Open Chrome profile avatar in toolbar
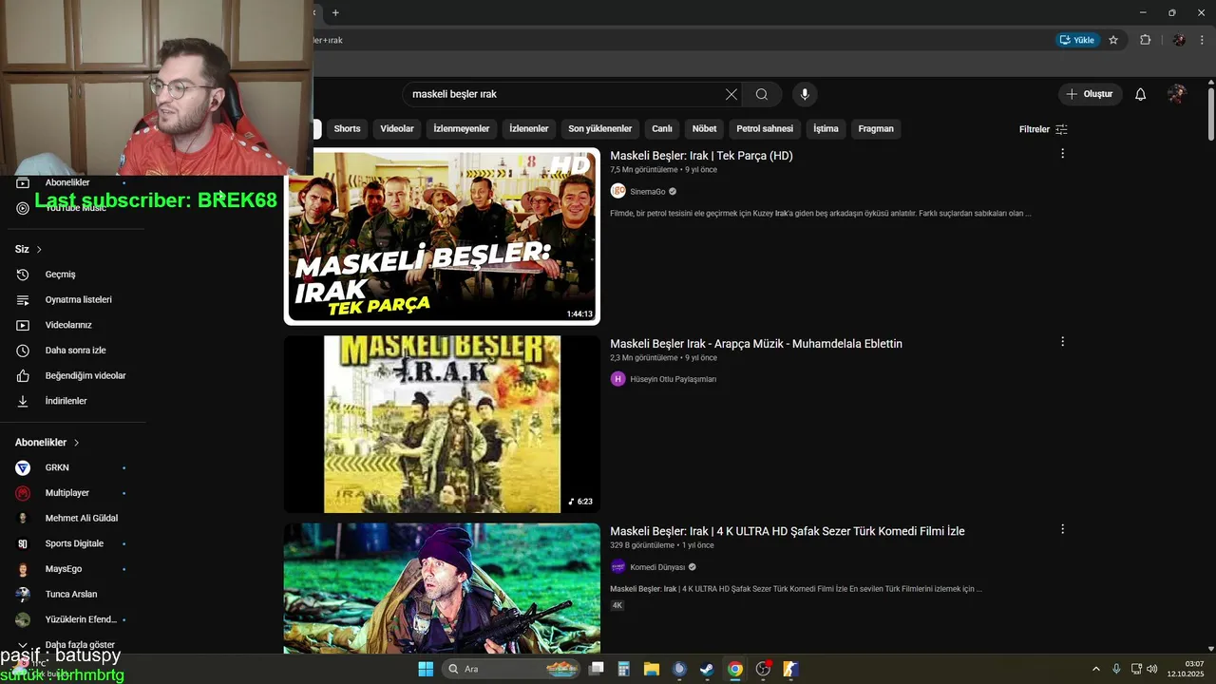This screenshot has width=1216, height=684. (1179, 40)
